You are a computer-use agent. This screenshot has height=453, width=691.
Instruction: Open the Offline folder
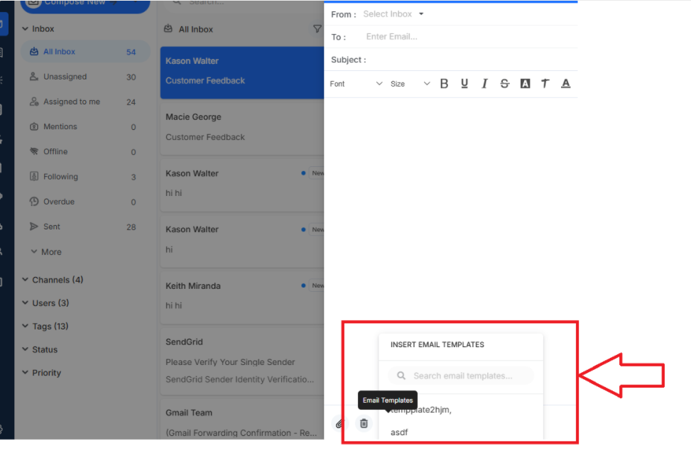tap(85, 151)
